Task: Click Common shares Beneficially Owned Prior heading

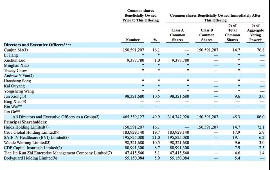Action: 141,16
